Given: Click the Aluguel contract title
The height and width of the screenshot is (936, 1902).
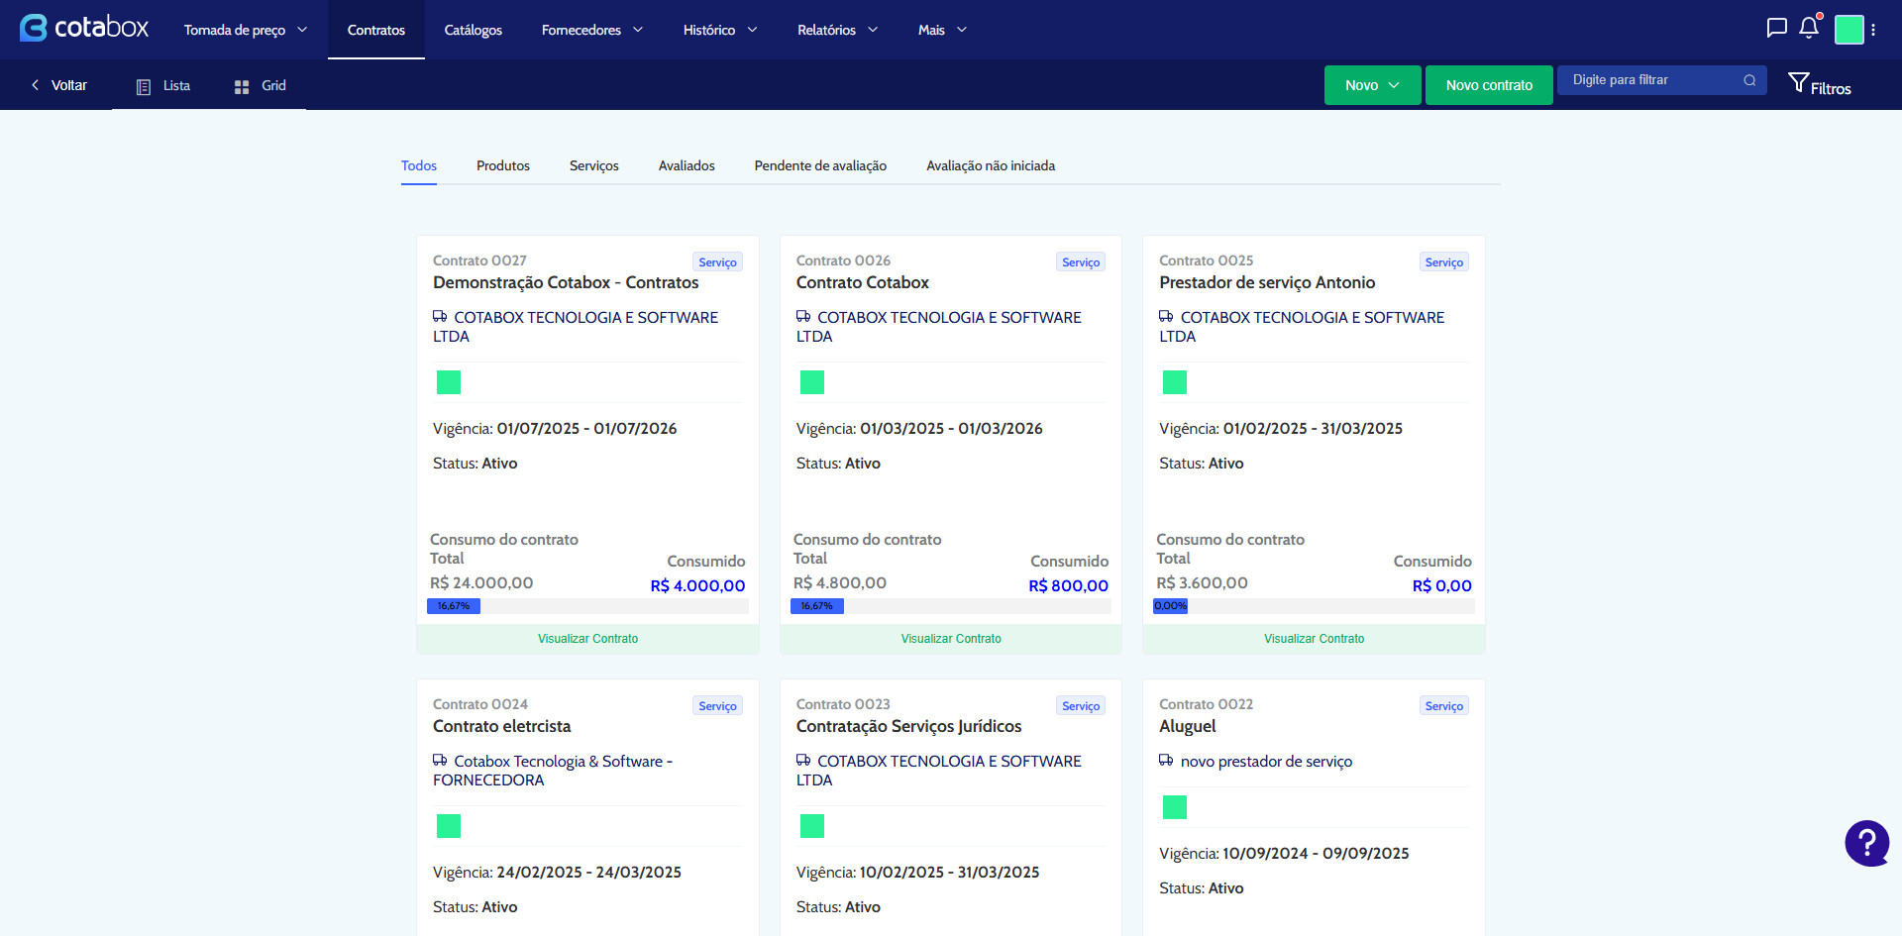Looking at the screenshot, I should coord(1188,726).
